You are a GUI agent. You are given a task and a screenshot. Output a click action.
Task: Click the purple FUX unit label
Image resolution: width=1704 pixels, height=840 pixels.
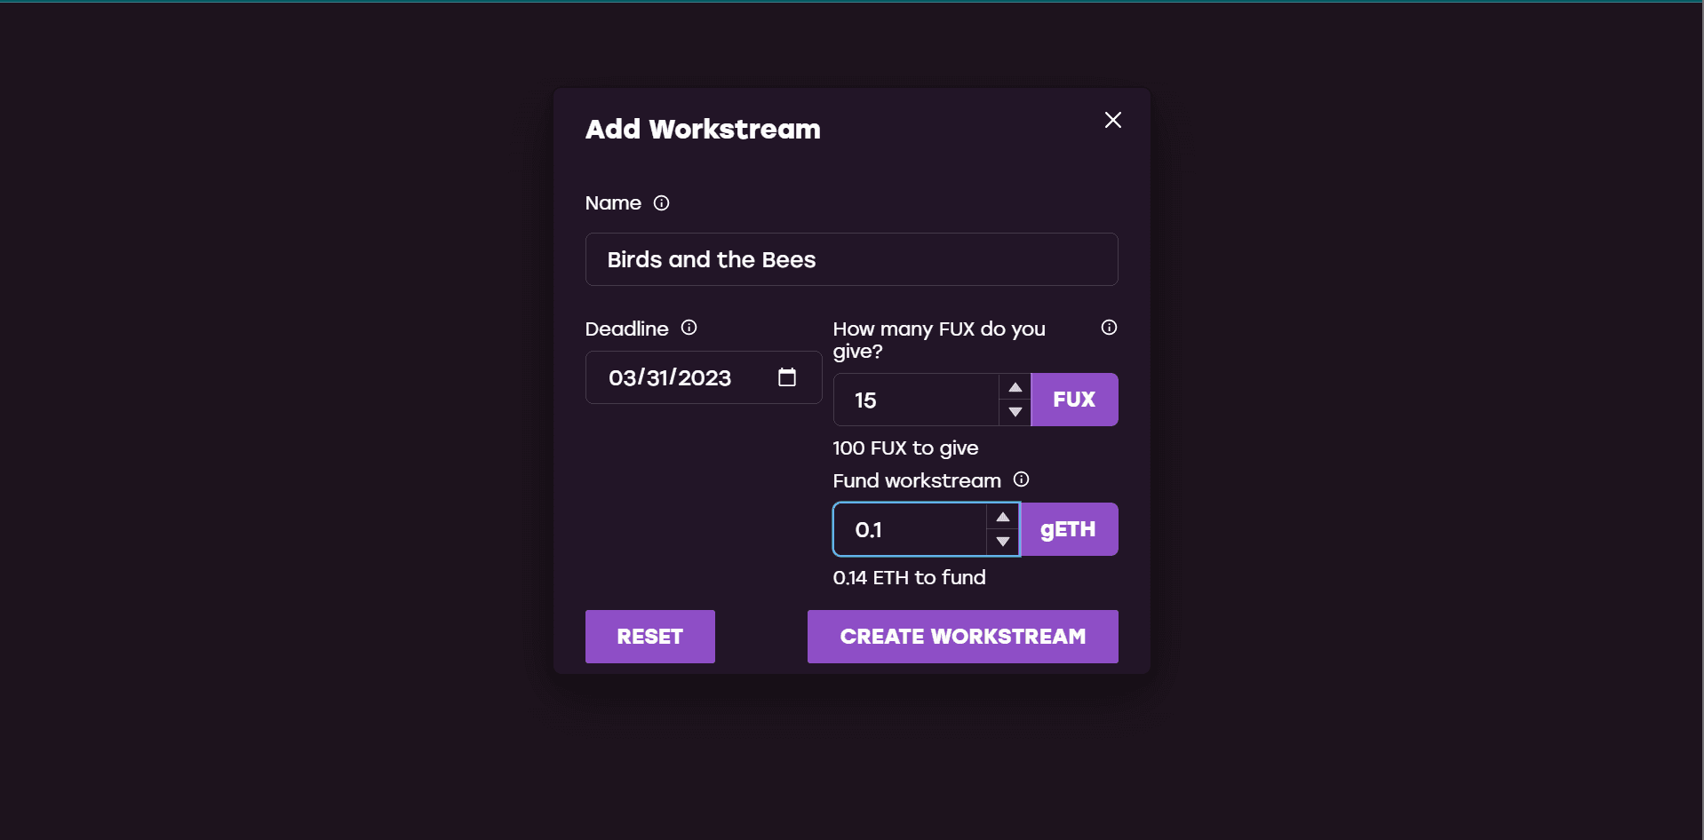[x=1074, y=400]
